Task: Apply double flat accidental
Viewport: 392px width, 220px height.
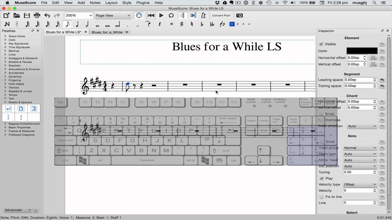Action: point(212,24)
